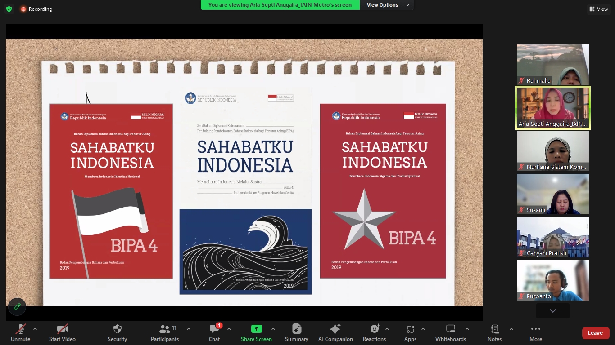The height and width of the screenshot is (345, 615).
Task: Click muted mic icon beside Purwanto
Action: pos(522,296)
